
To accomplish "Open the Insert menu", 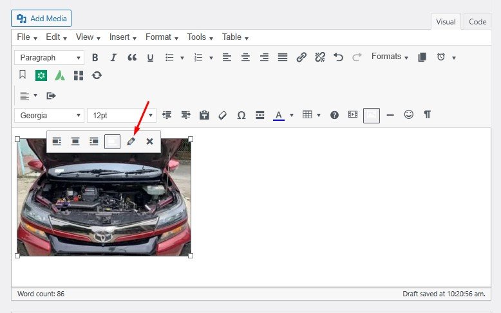I will pos(122,37).
